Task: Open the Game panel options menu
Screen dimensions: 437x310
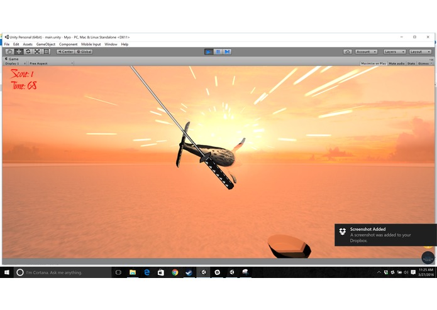Action: (x=431, y=59)
